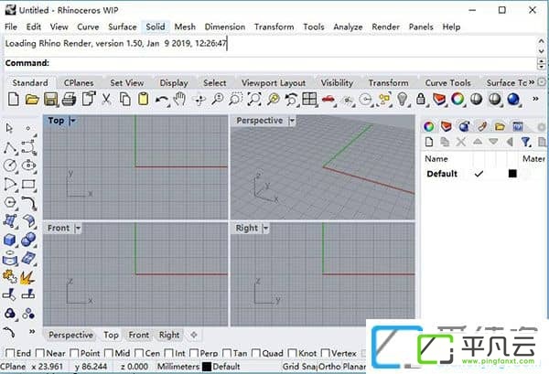This screenshot has height=374, width=549.
Task: Click the Copy icon in the toolbar
Action: (x=125, y=100)
